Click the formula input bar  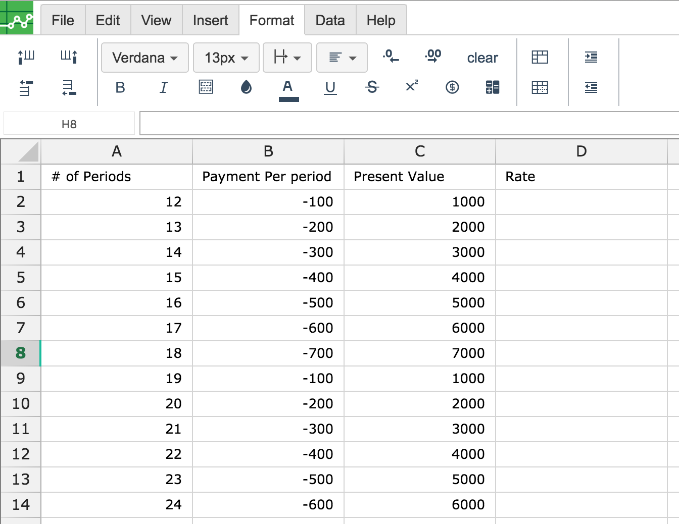[409, 124]
